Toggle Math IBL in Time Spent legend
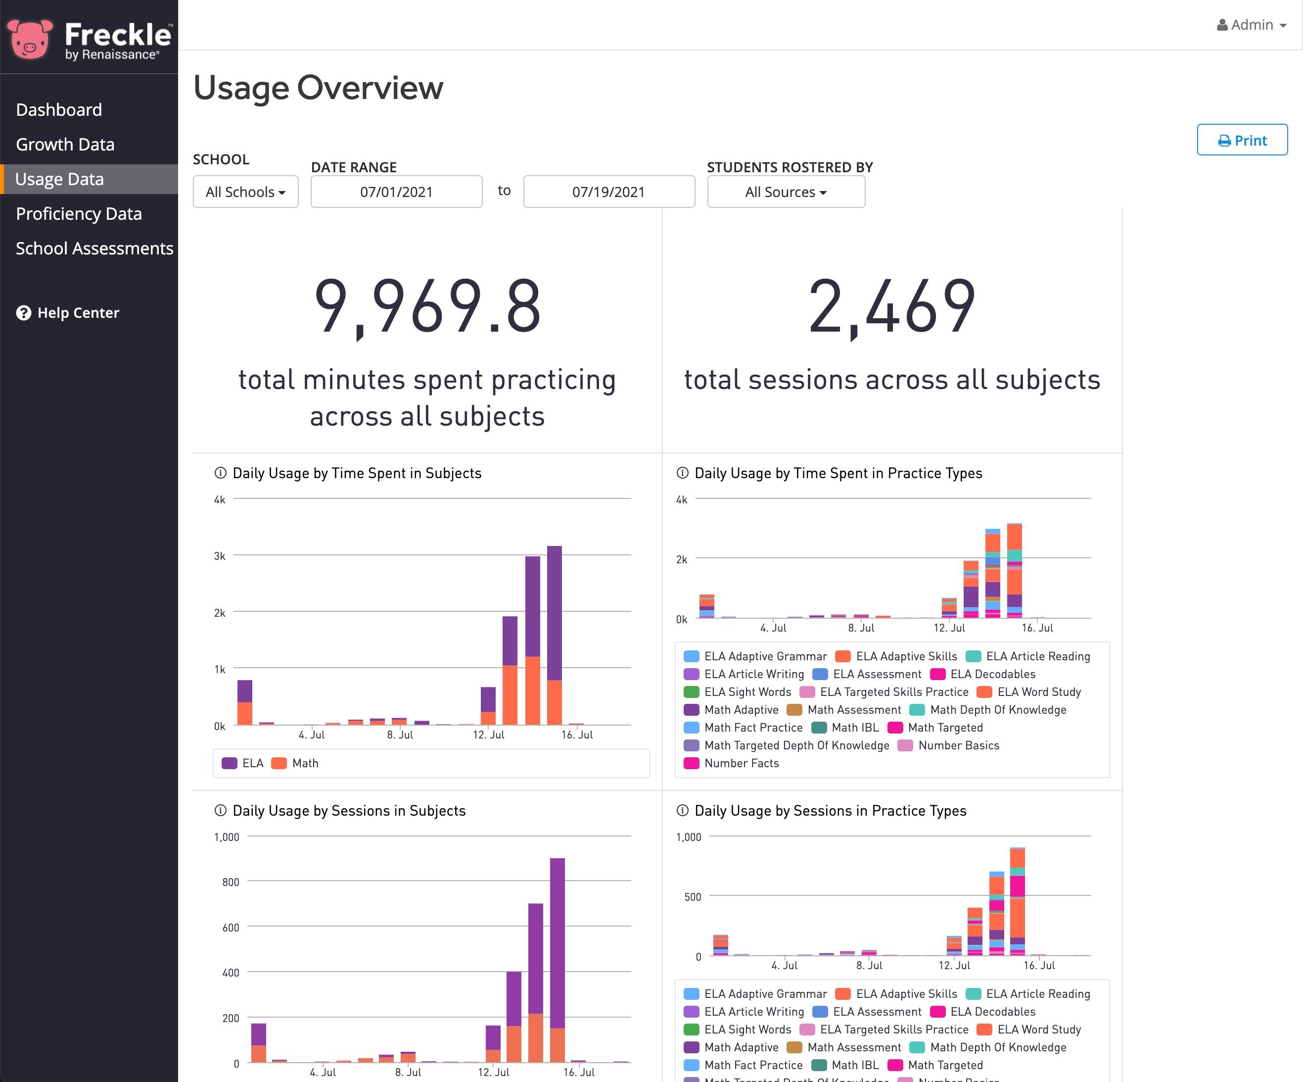 pyautogui.click(x=845, y=728)
